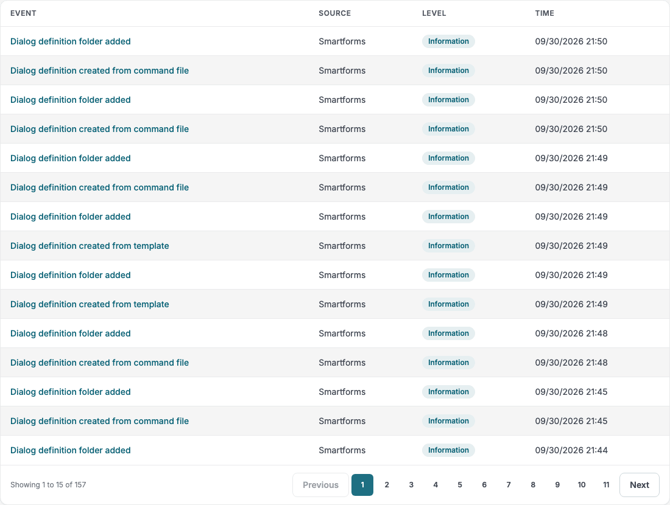Click Smartforms source in the 21:44 row

342,450
